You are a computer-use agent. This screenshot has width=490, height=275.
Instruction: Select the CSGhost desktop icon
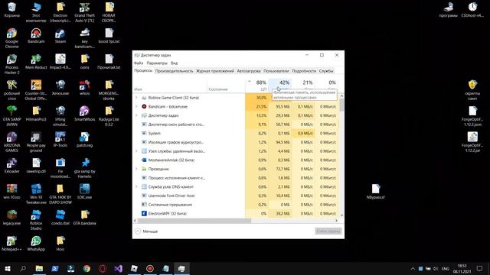tap(472, 10)
